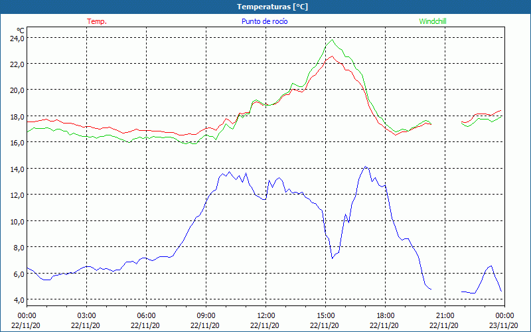Click the 10,0 y-axis value
This screenshot has width=531, height=332.
pos(16,221)
